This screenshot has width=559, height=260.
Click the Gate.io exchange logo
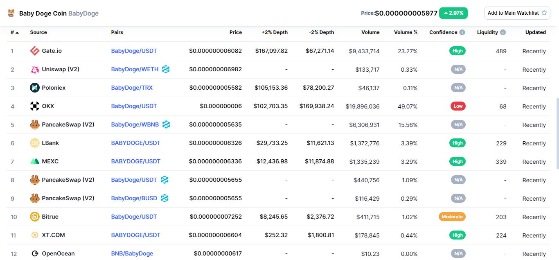pos(35,51)
